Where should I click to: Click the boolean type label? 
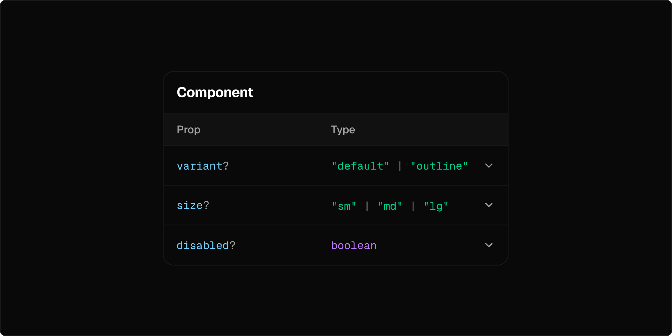point(354,246)
